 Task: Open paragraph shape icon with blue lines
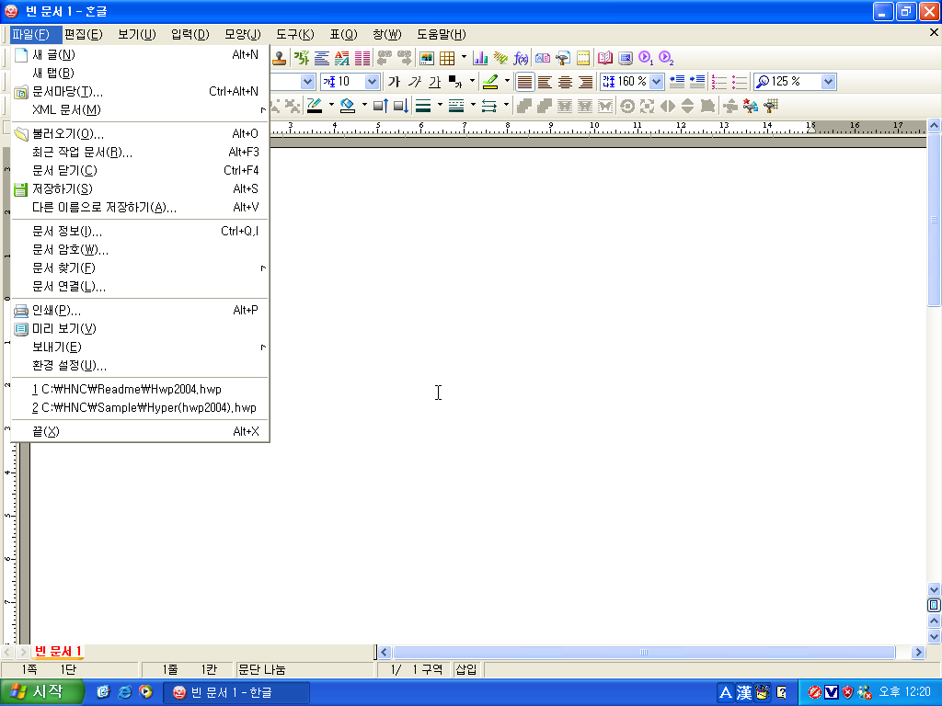(322, 58)
